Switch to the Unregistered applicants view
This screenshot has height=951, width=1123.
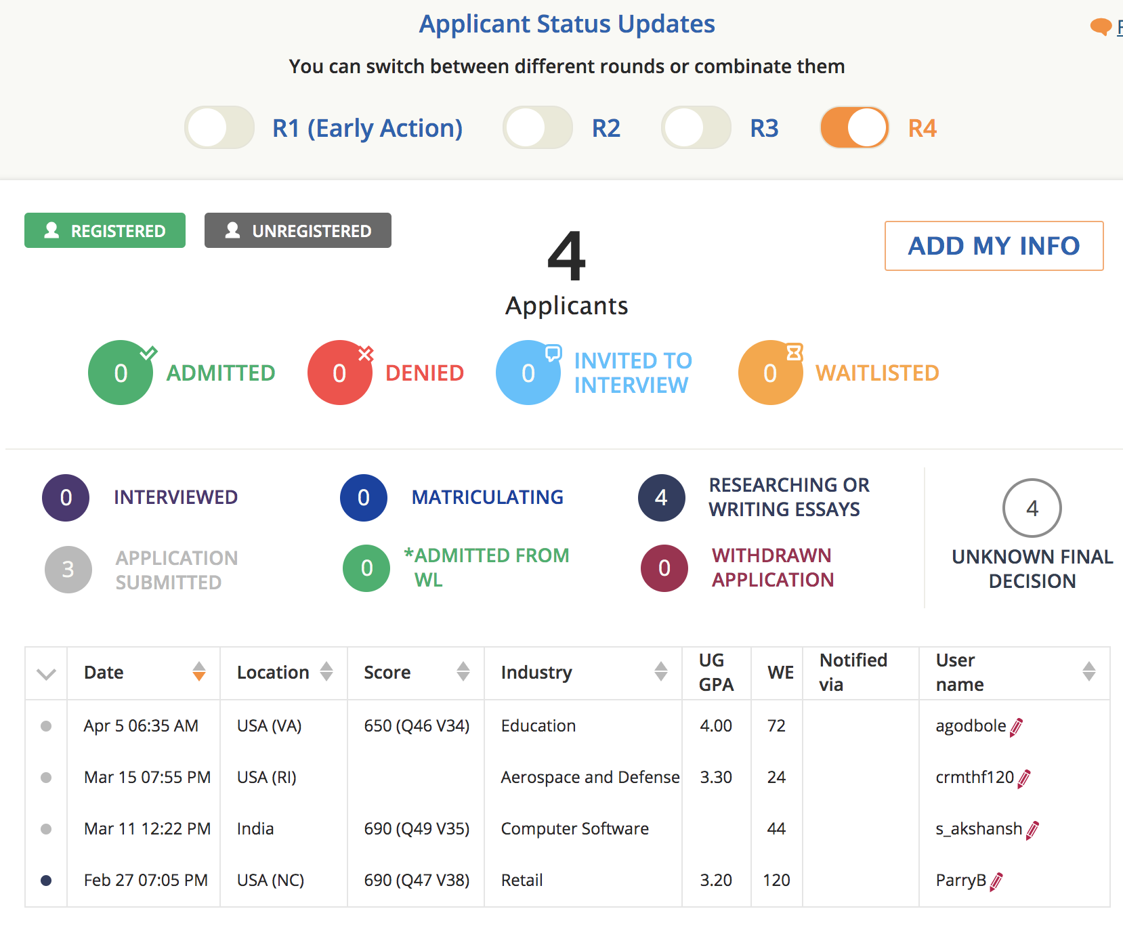(298, 230)
